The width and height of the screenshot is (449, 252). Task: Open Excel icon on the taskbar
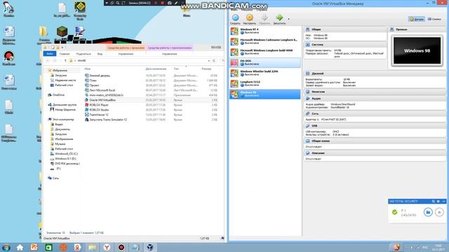(48, 247)
